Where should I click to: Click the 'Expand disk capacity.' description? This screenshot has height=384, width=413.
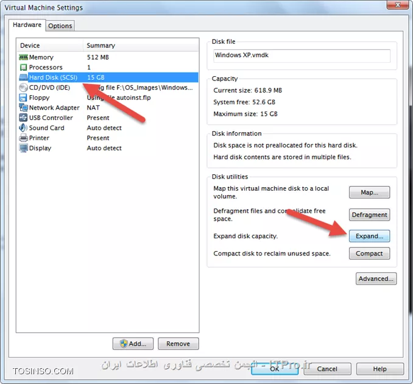pos(245,236)
